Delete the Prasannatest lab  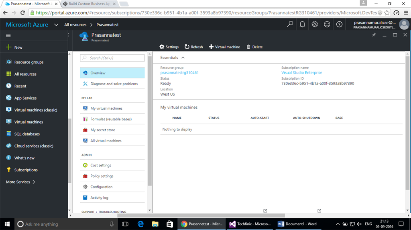[x=254, y=47]
